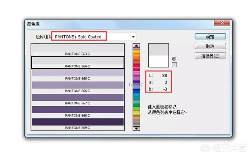Choose the PANTONE 666 C color
This screenshot has width=251, height=156.
click(78, 87)
